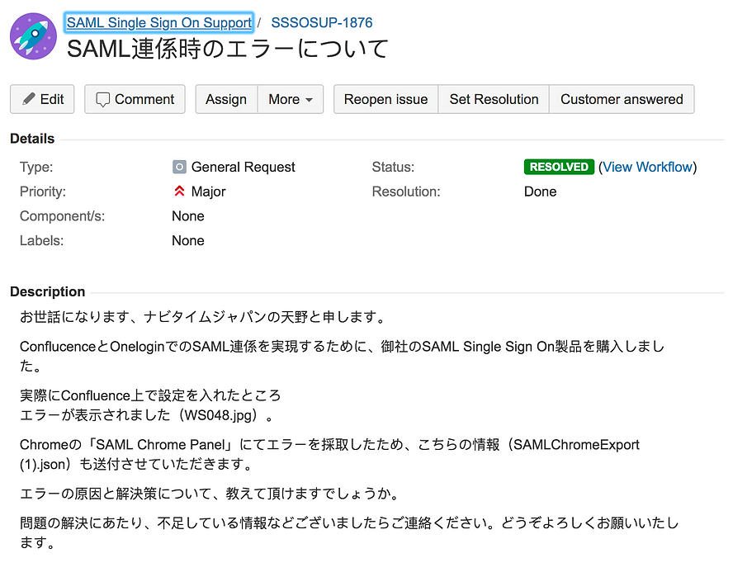
Task: Click the Comment button
Action: 135,99
